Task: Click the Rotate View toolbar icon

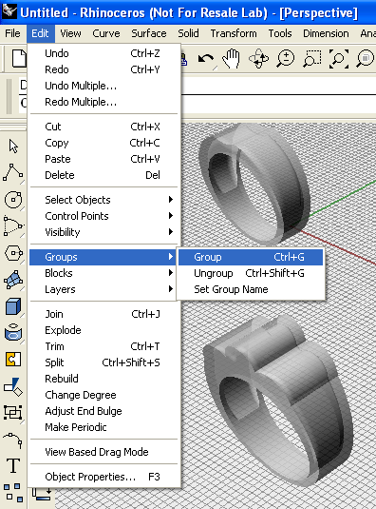Action: point(258,59)
